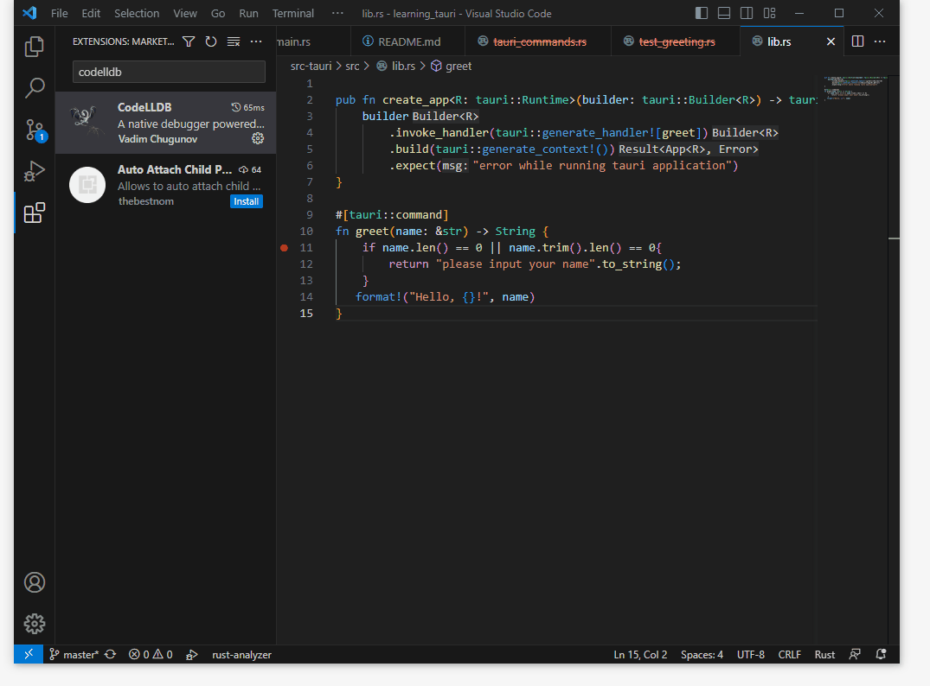Click CodeLLDB extension manage gear

point(257,138)
